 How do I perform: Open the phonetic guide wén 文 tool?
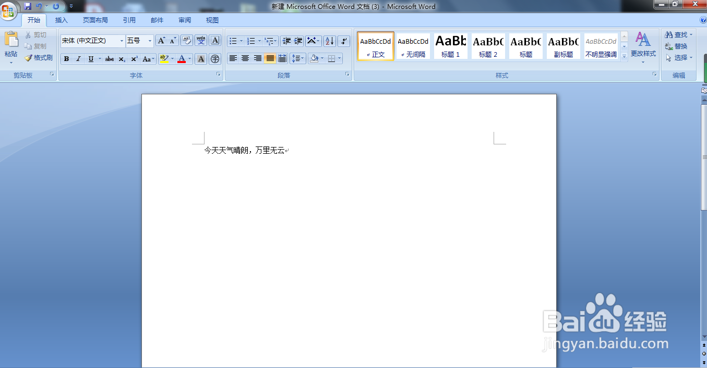pyautogui.click(x=201, y=41)
